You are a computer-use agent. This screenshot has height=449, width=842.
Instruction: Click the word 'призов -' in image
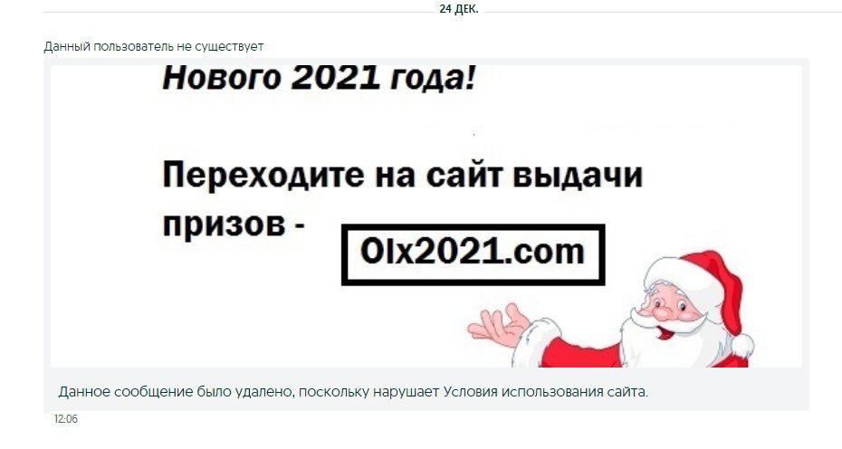click(x=234, y=224)
